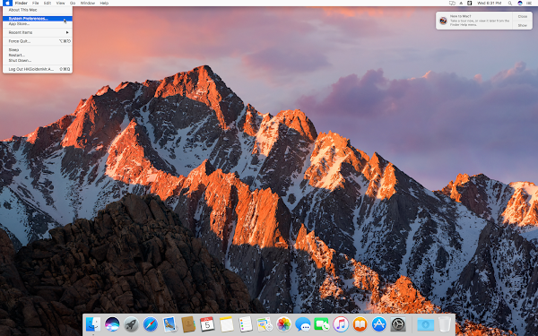Open the Window menu
Viewport: 538px width, 336px height.
[88, 3]
